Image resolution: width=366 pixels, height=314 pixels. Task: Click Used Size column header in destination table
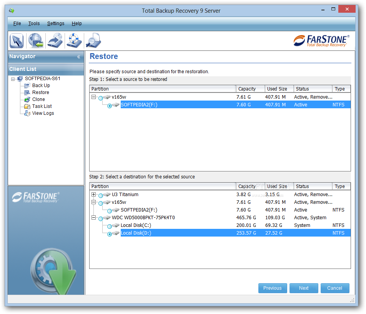(279, 186)
